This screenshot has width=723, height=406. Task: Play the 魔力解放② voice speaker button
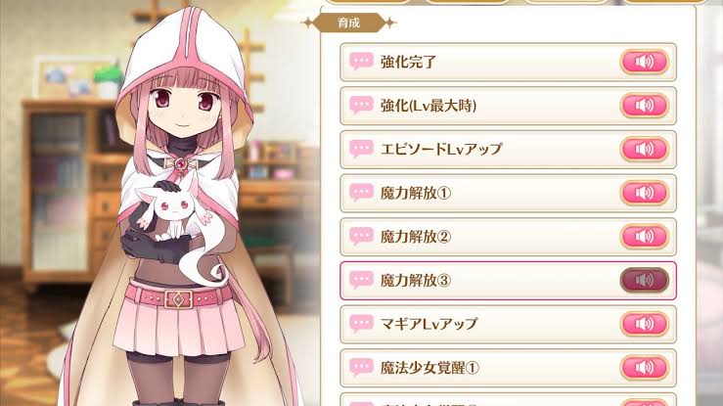point(644,237)
